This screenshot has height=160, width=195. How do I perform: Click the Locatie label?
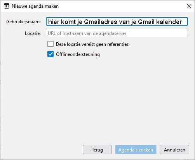(33, 33)
